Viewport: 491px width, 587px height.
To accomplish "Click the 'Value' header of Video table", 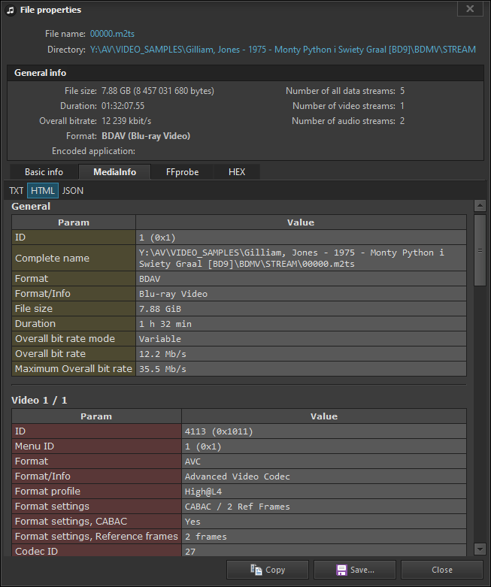I will (324, 416).
